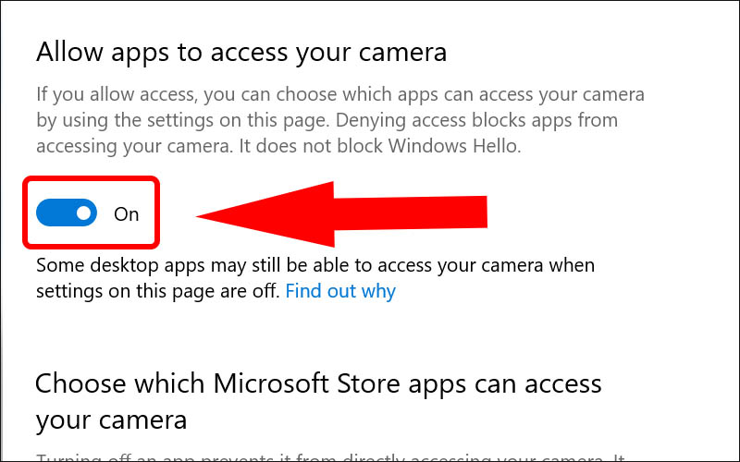740x462 pixels.
Task: Click the "On" label beside the switch
Action: tap(126, 214)
